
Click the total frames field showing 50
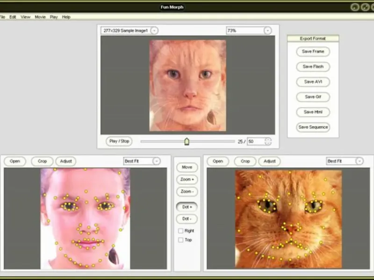click(x=256, y=141)
